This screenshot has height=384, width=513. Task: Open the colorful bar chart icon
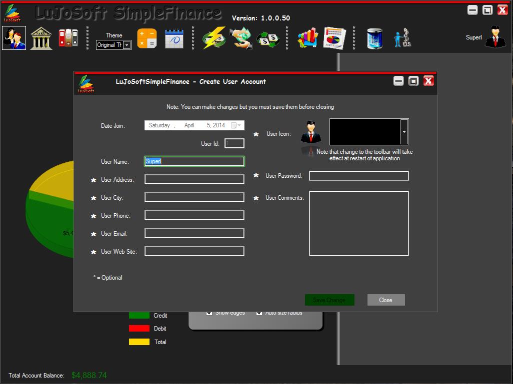pyautogui.click(x=307, y=37)
